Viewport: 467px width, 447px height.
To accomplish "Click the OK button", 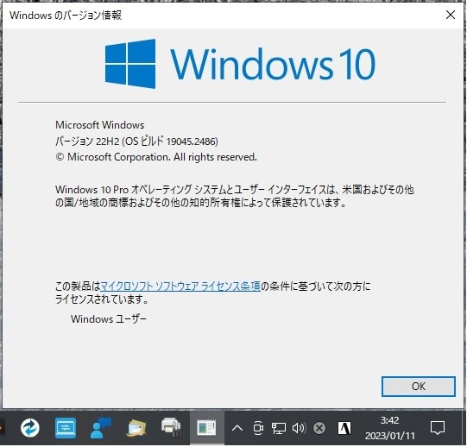I will [x=419, y=387].
